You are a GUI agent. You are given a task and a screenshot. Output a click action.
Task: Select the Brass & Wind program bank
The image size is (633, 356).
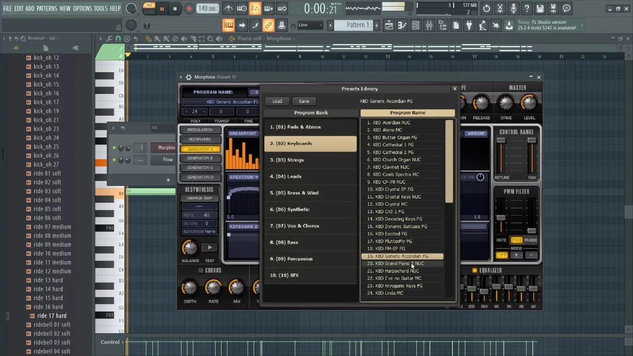coord(310,193)
